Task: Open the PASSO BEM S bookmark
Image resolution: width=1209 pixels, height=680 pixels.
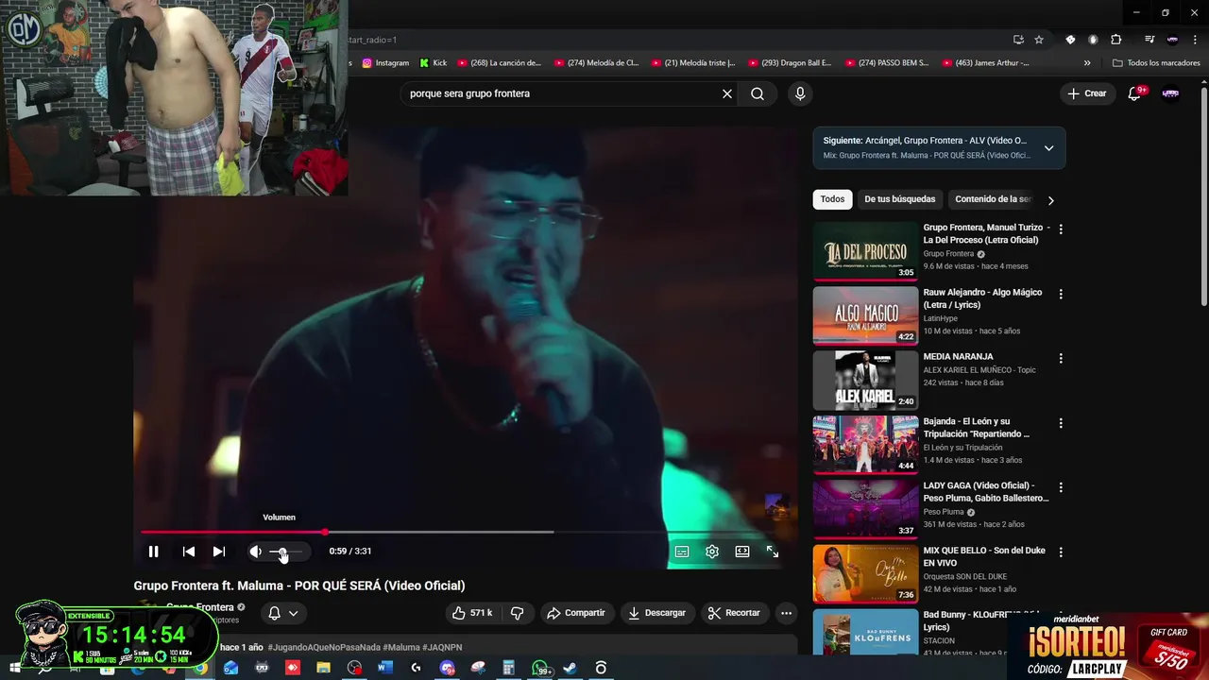Action: pyautogui.click(x=887, y=63)
